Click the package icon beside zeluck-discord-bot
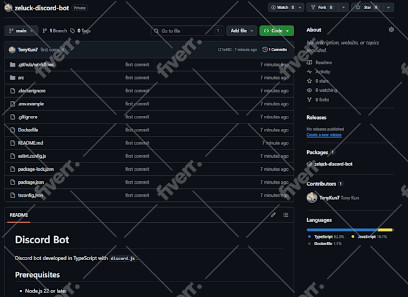This screenshot has width=408, height=297. 309,164
